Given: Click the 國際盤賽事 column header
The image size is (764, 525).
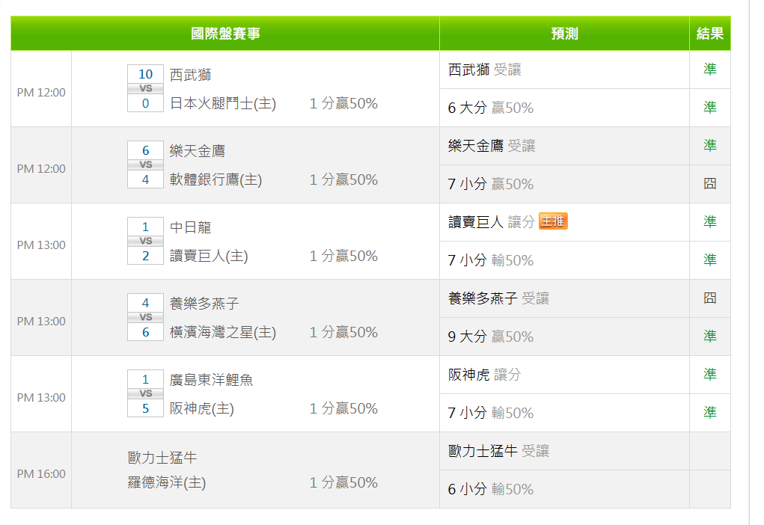Looking at the screenshot, I should [x=225, y=34].
